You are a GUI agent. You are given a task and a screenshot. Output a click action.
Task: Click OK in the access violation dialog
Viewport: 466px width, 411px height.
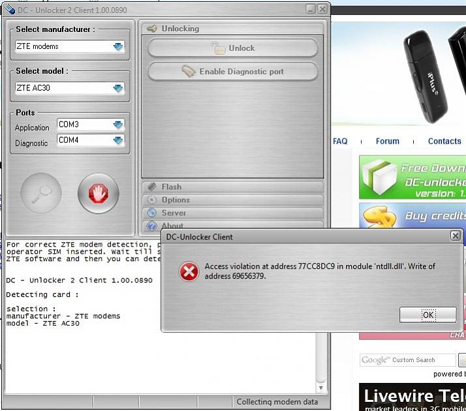[427, 315]
